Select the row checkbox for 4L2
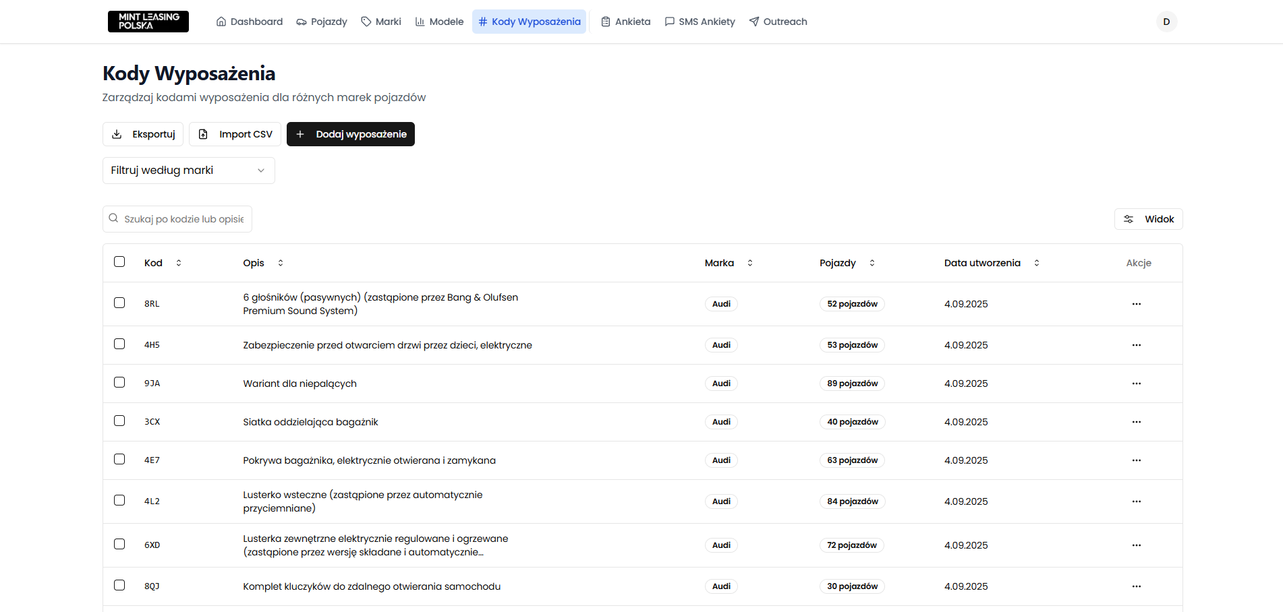Screen dimensions: 1283x612 click(x=119, y=500)
